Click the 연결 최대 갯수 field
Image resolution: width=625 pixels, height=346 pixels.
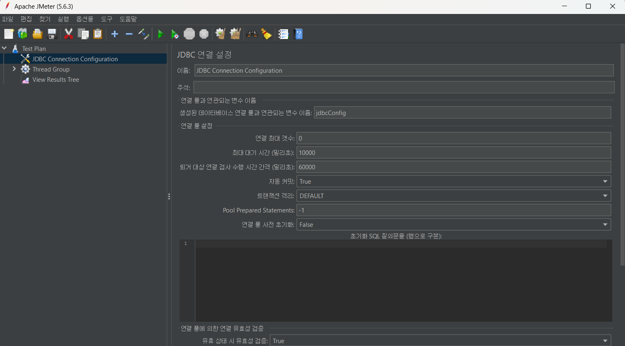[x=454, y=138]
